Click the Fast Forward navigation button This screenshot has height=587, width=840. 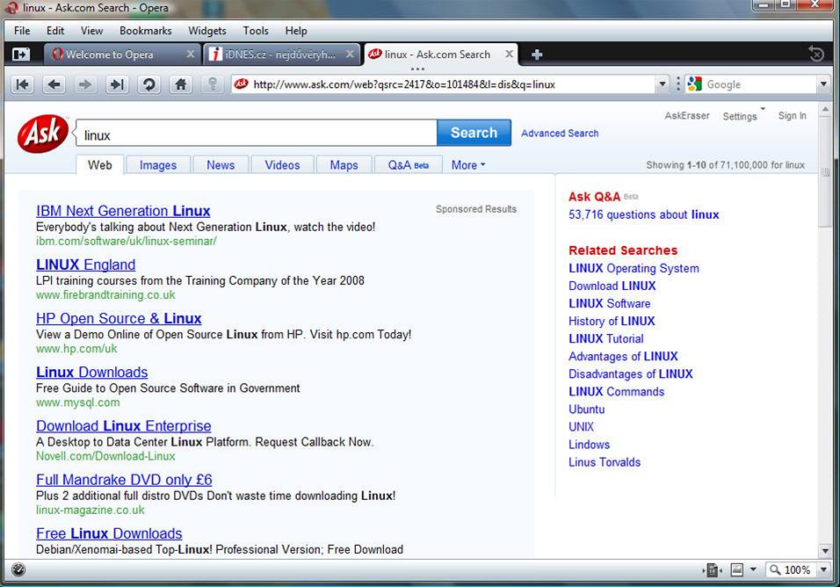coord(116,84)
